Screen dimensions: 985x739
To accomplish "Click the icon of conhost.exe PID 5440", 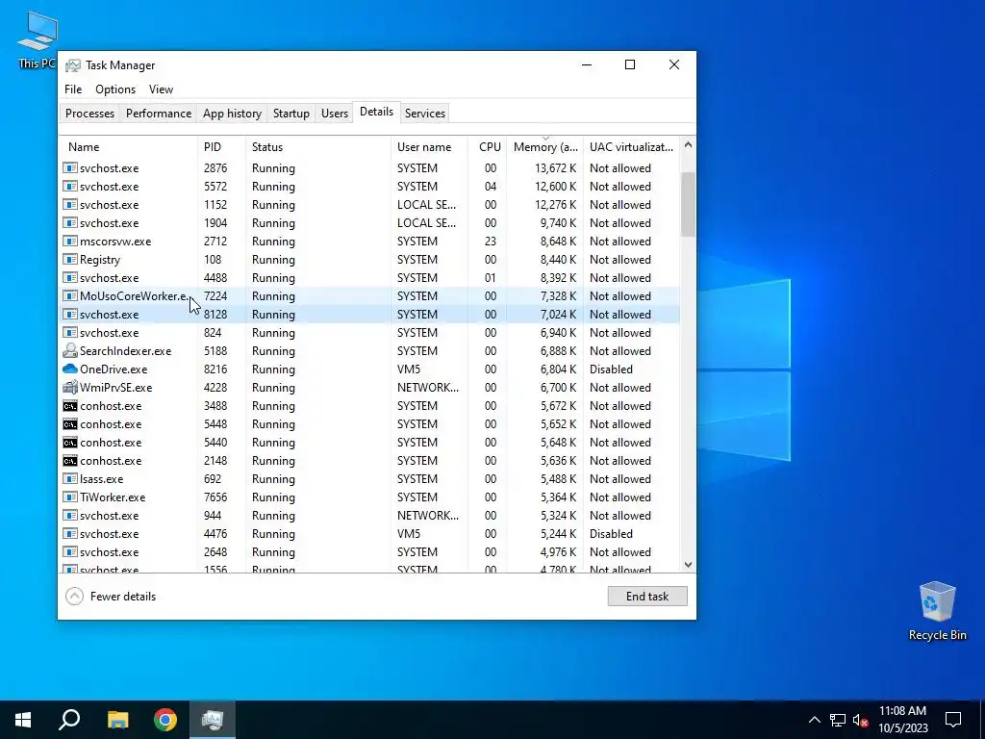I will [69, 443].
